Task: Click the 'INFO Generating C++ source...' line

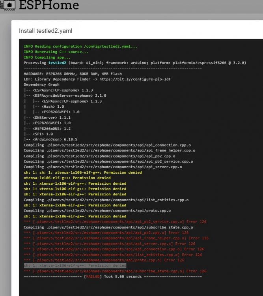Action: pos(56,52)
